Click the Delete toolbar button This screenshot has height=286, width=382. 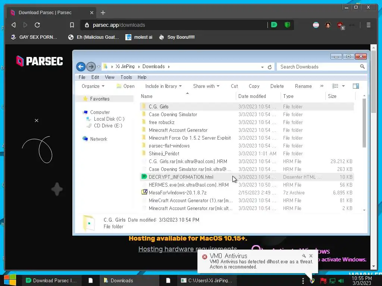(x=277, y=86)
